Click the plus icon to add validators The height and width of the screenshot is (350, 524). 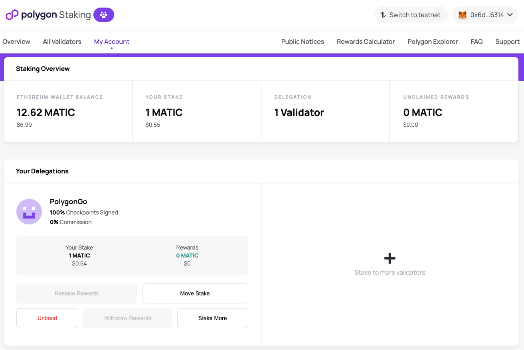click(x=390, y=258)
